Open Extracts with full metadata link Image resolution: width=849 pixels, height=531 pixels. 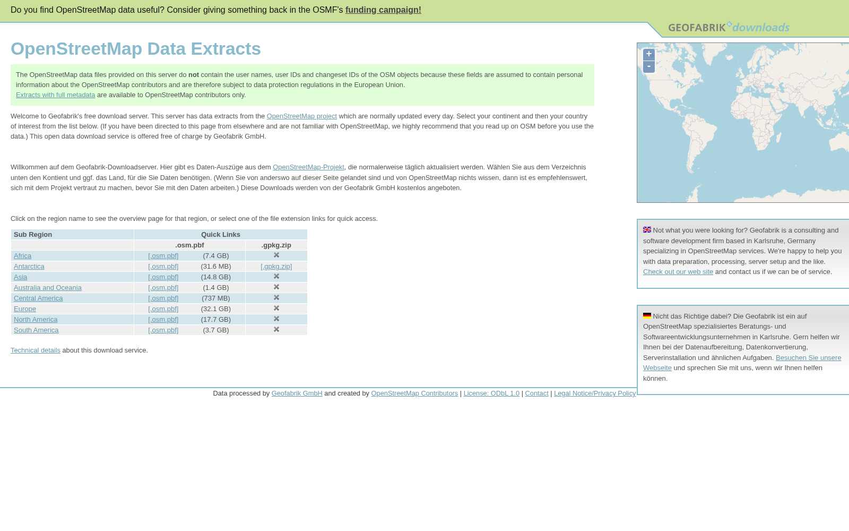(x=55, y=95)
